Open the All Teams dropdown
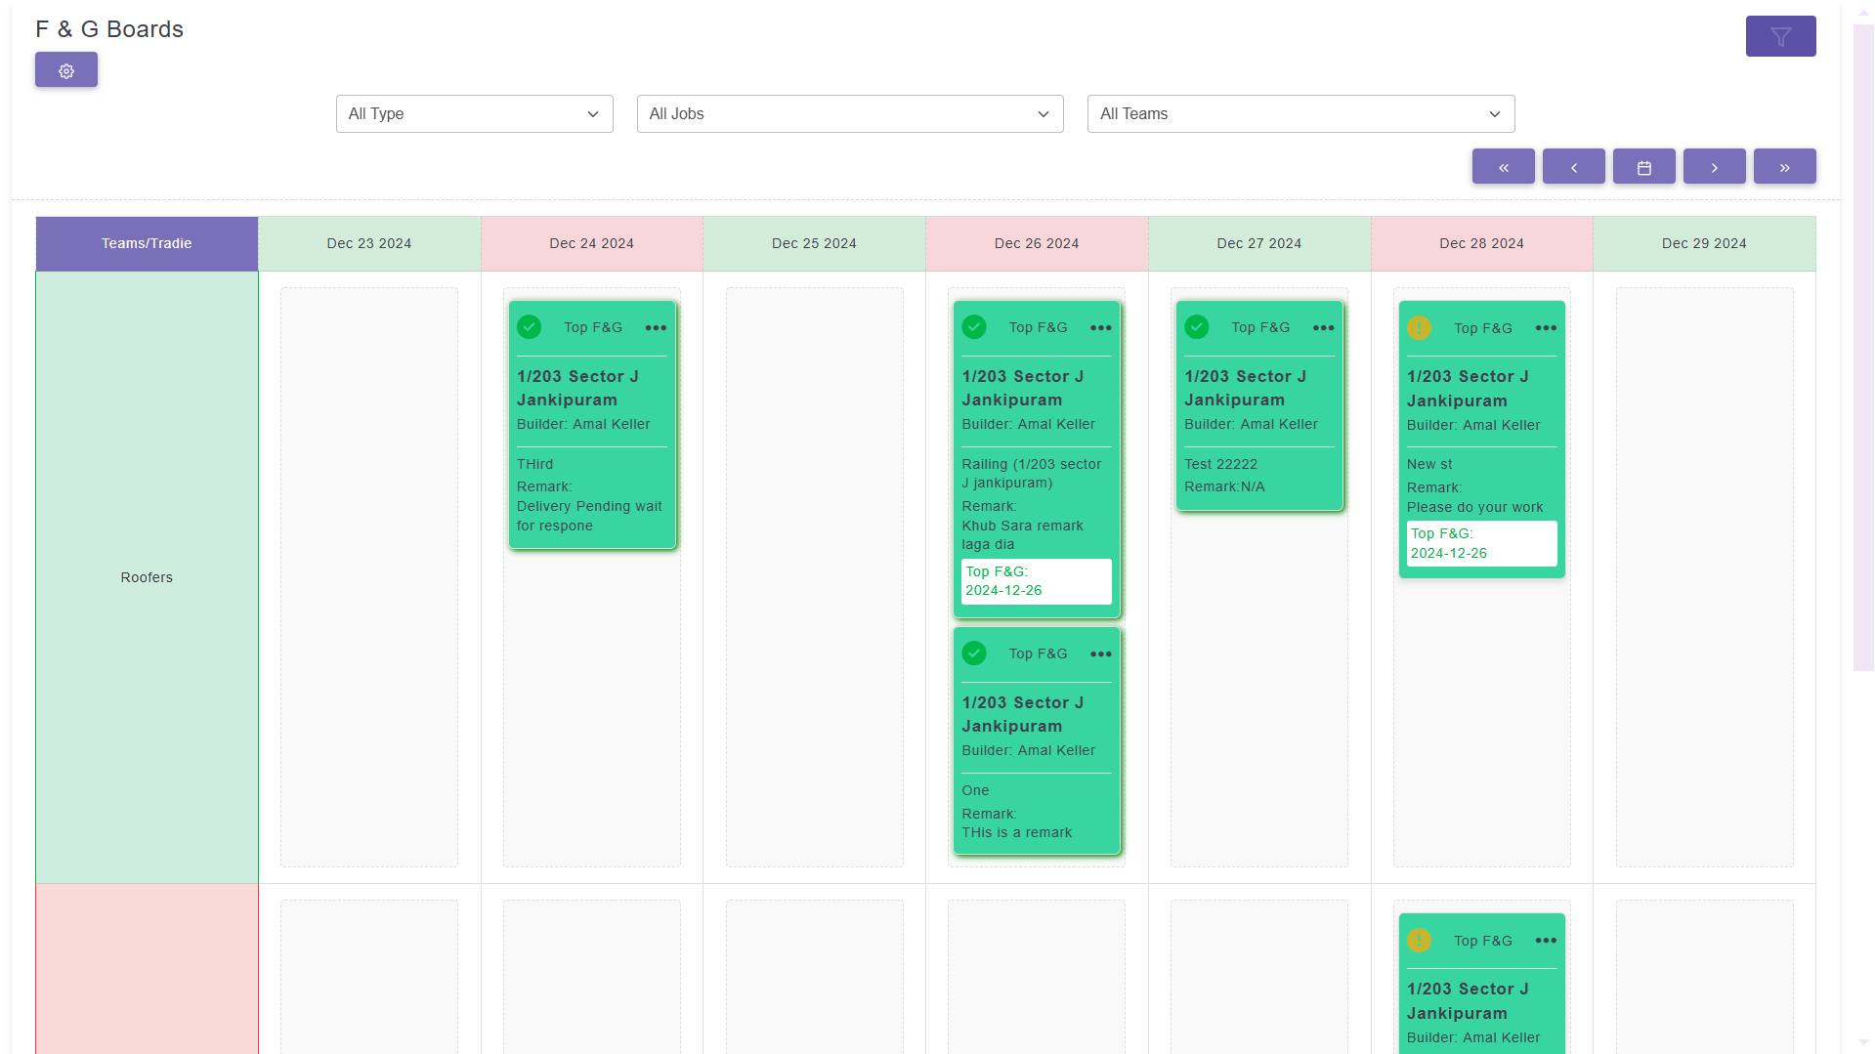Image resolution: width=1875 pixels, height=1054 pixels. click(1300, 114)
